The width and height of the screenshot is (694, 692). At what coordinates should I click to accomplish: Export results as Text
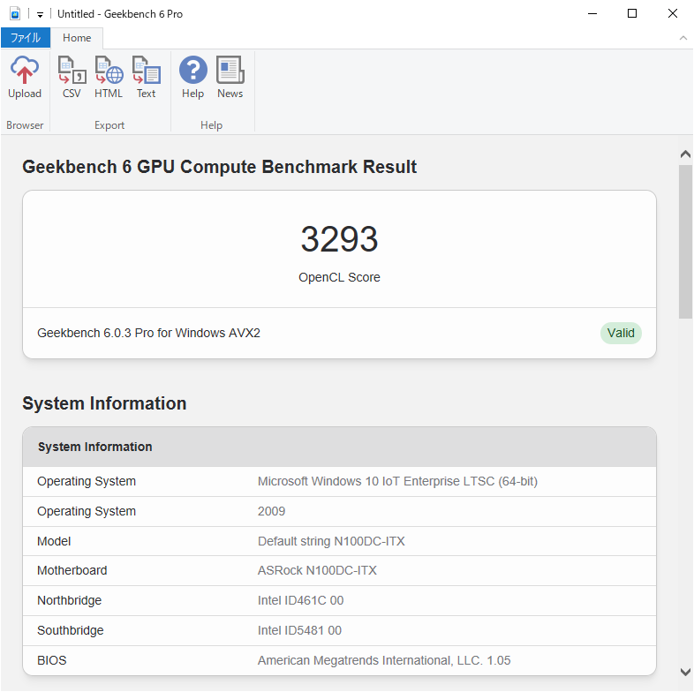point(146,78)
